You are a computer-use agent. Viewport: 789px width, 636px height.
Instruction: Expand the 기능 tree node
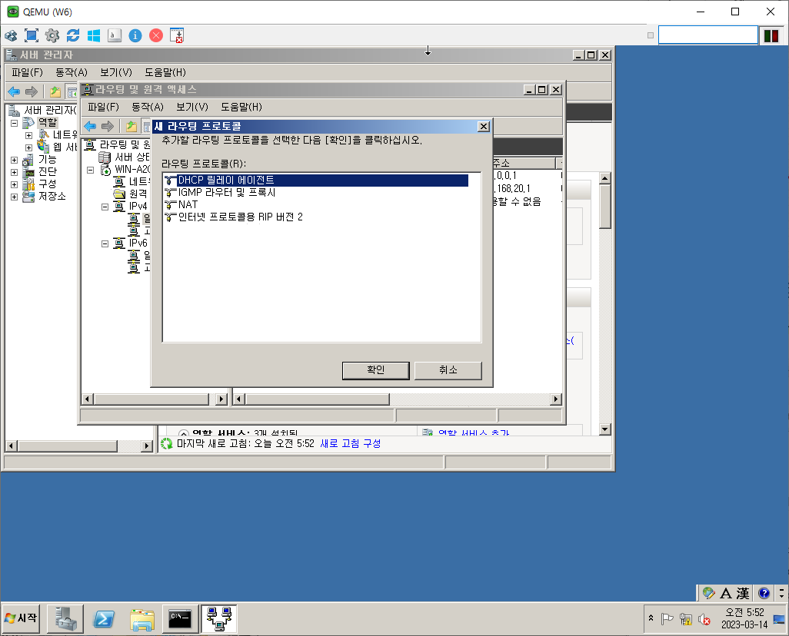[14, 160]
